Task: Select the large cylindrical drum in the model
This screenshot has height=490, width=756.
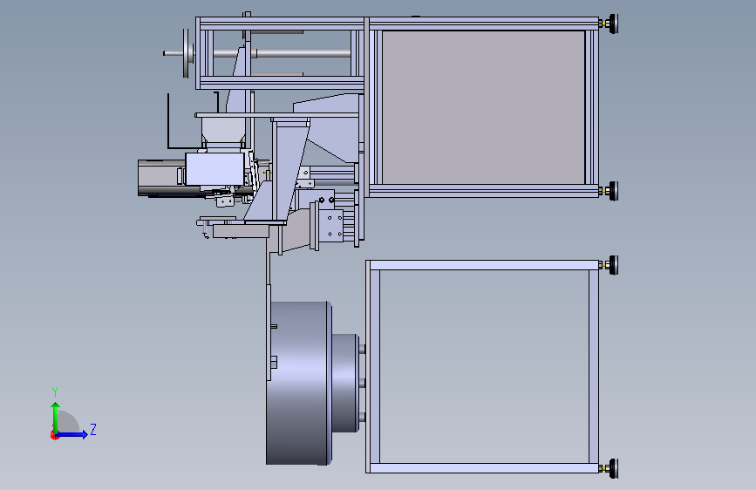Action: coord(299,383)
